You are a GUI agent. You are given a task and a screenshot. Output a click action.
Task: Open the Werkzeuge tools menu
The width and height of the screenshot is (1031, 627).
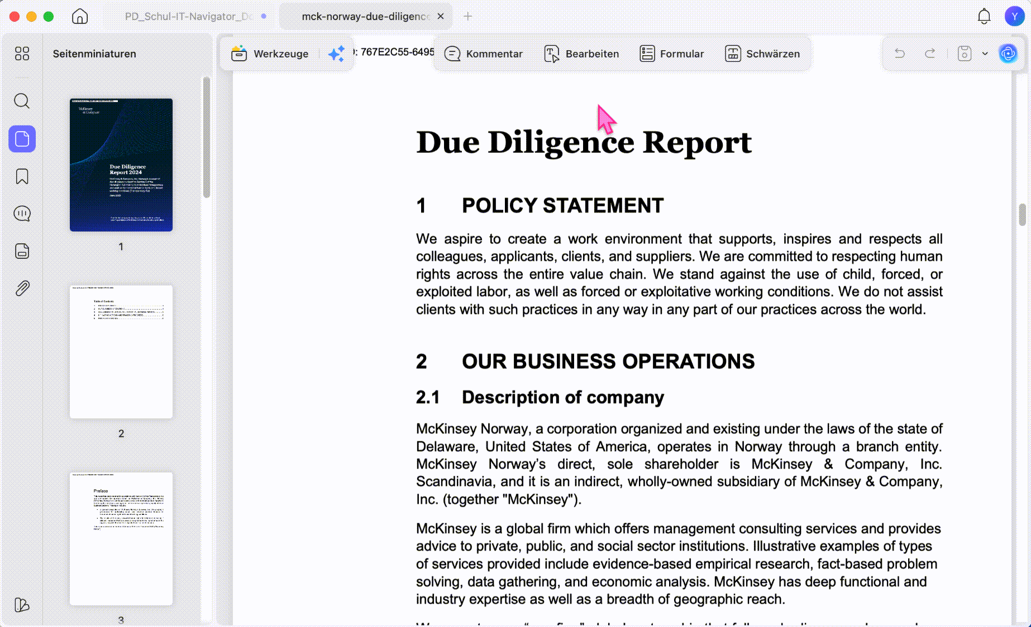(x=270, y=54)
